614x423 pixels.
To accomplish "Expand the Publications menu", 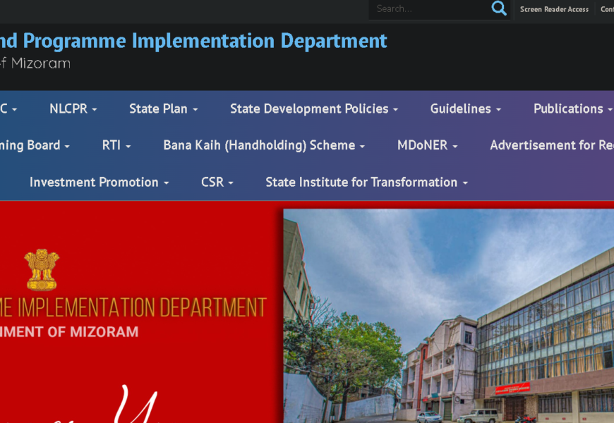I will point(572,109).
